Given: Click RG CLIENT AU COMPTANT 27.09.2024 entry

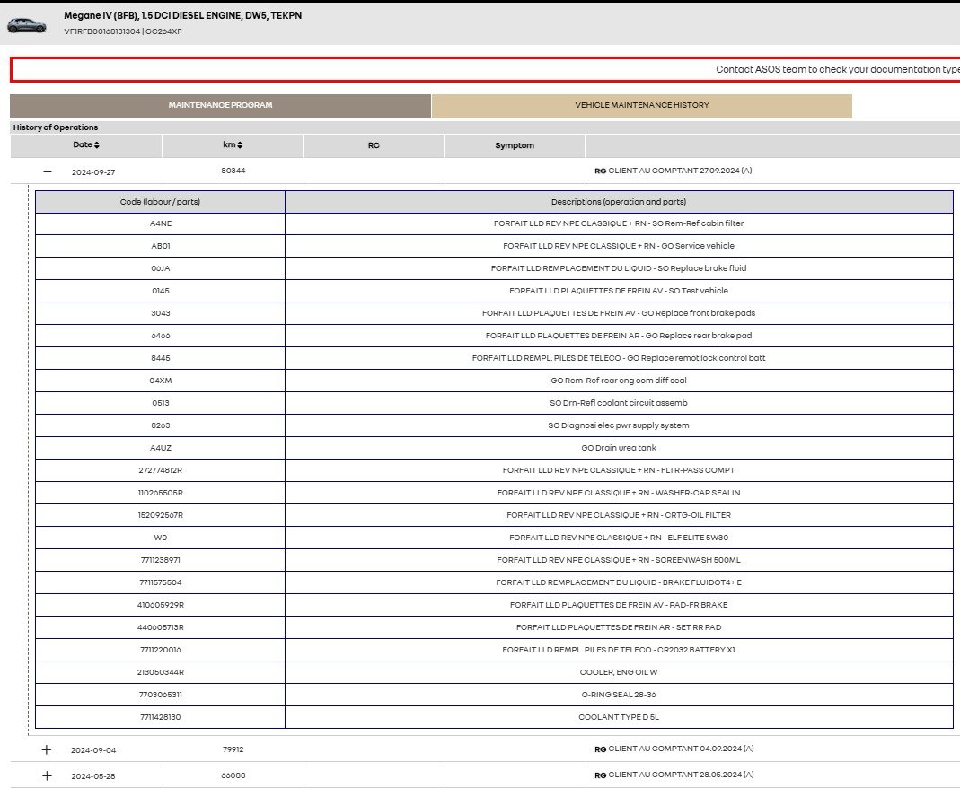Looking at the screenshot, I should 673,171.
